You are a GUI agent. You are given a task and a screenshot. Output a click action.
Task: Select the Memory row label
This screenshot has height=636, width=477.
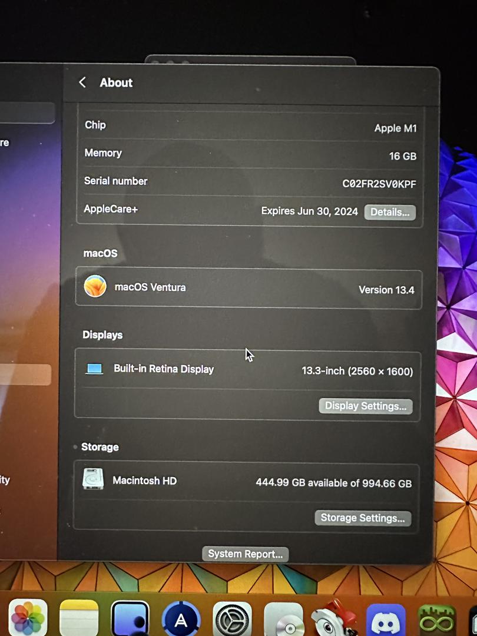103,153
